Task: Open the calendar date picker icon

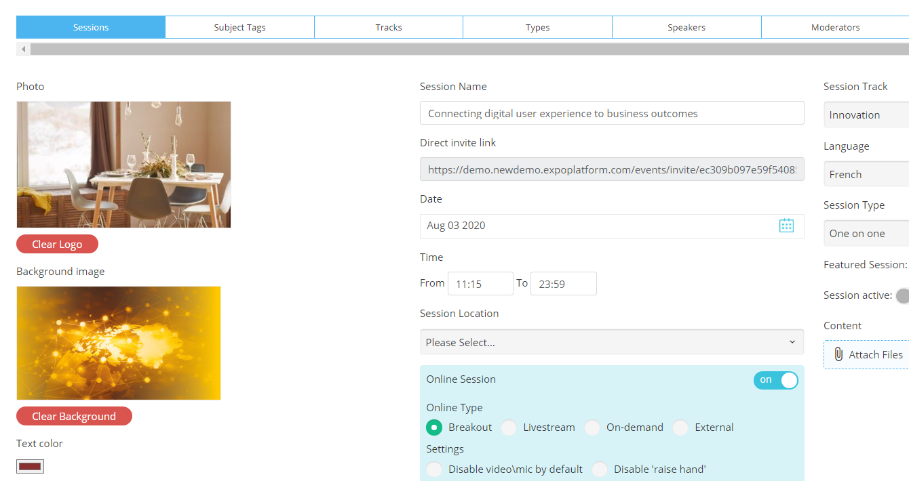Action: point(786,226)
